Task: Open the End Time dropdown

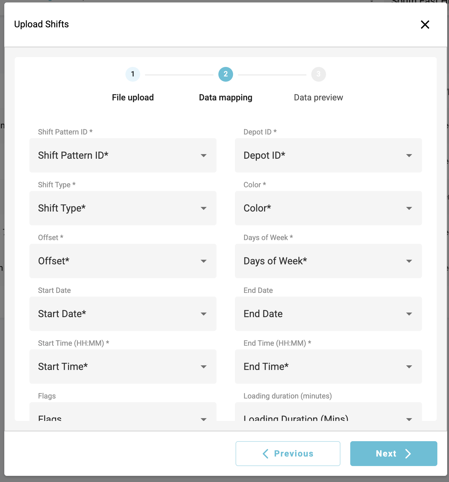Action: click(328, 367)
